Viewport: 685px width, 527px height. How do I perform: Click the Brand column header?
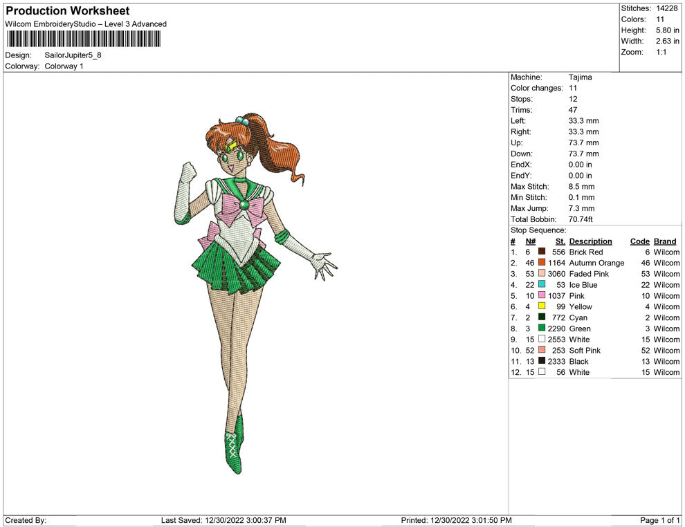coord(664,241)
